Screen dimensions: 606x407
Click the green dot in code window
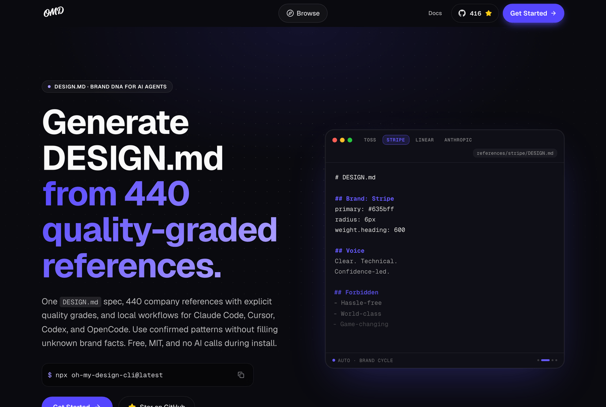coord(350,140)
